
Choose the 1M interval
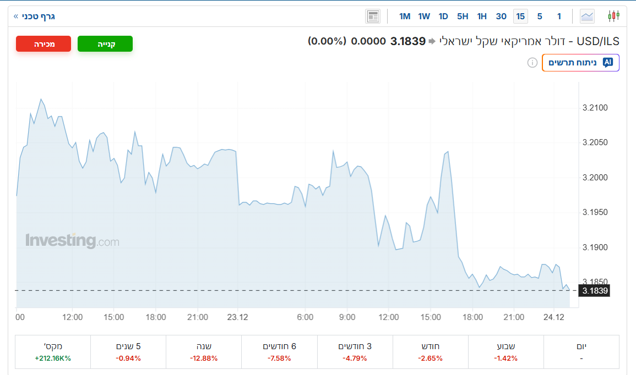point(405,16)
